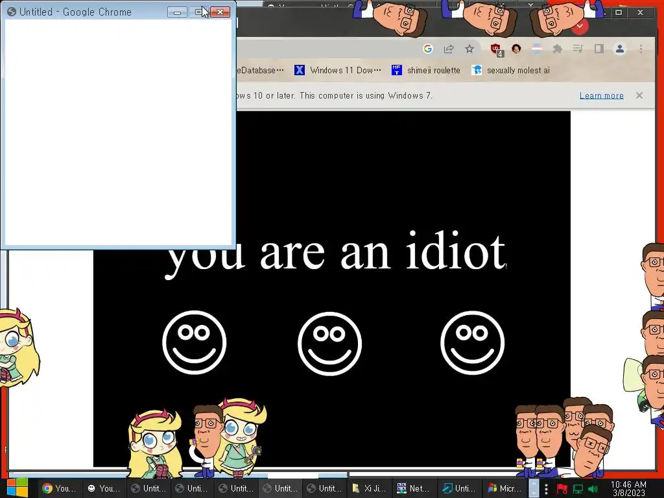This screenshot has height=498, width=664.
Task: Open the volume speaker tray icon
Action: [593, 489]
